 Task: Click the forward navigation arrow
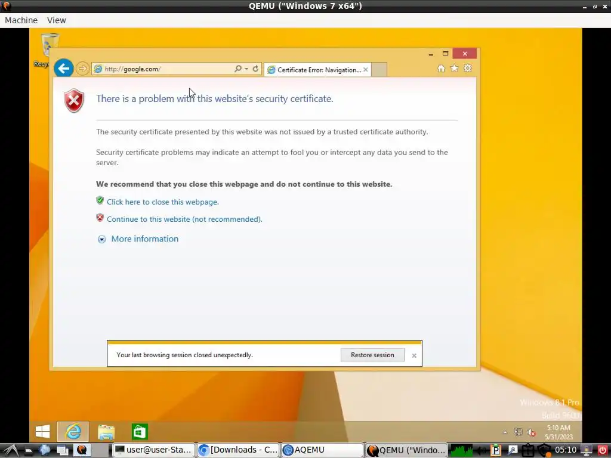(x=82, y=69)
